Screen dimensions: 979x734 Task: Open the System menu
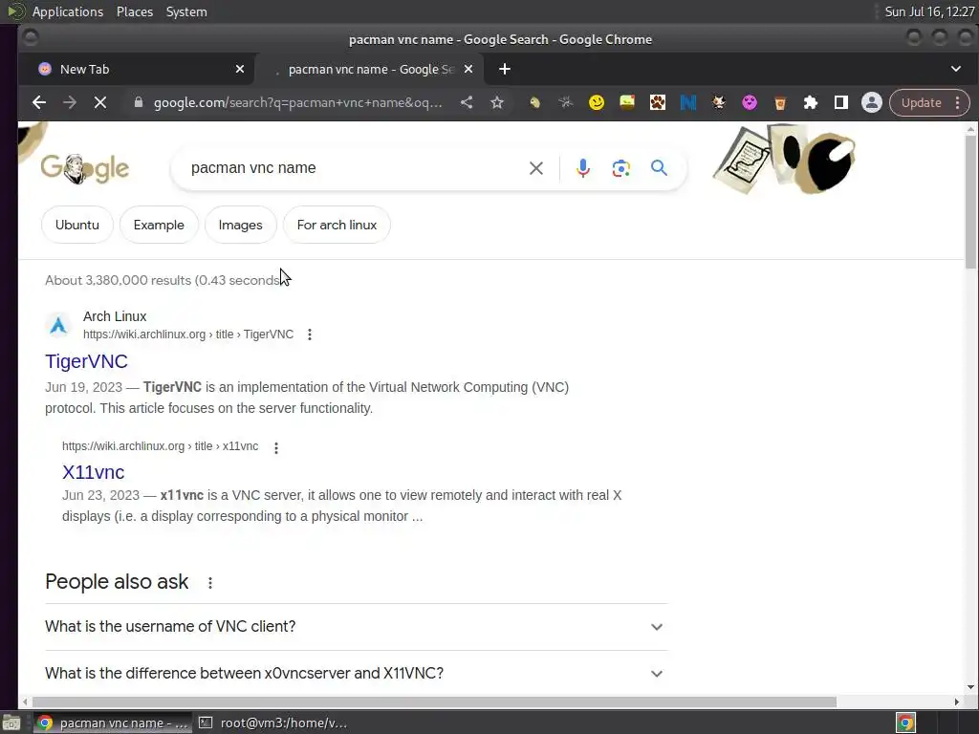click(186, 11)
